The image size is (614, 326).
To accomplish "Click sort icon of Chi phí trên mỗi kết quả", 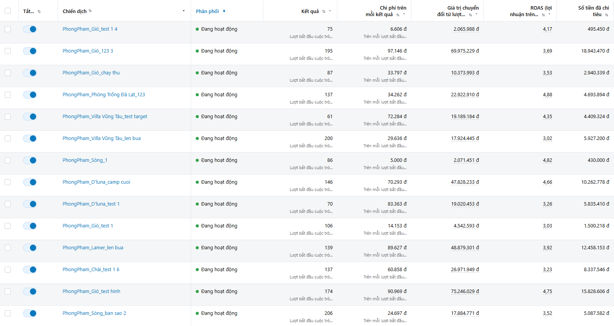I will pyautogui.click(x=398, y=15).
